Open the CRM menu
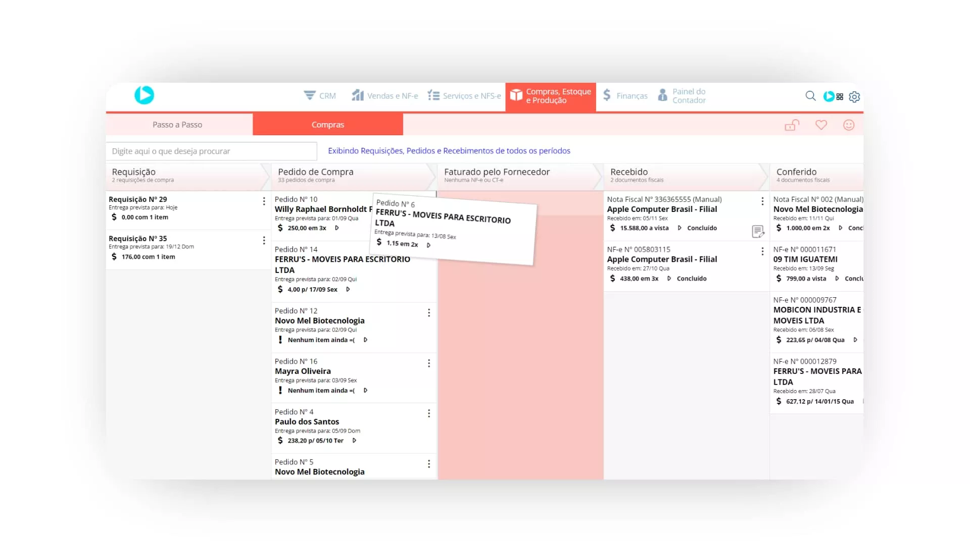 coord(320,95)
